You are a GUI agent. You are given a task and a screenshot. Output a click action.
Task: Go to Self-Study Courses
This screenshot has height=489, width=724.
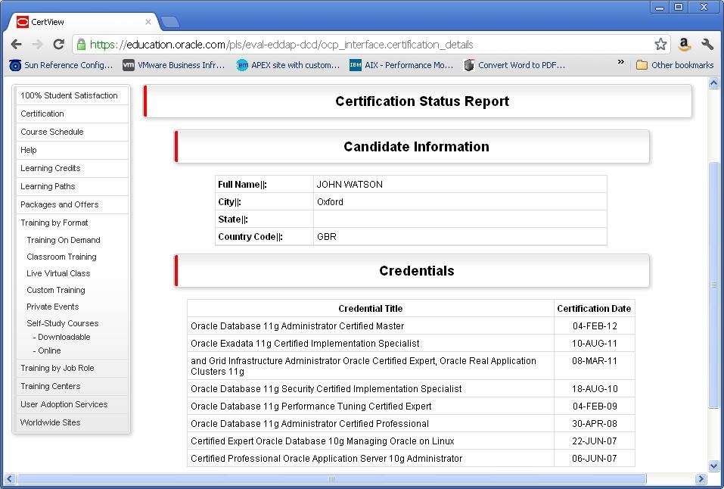(62, 323)
